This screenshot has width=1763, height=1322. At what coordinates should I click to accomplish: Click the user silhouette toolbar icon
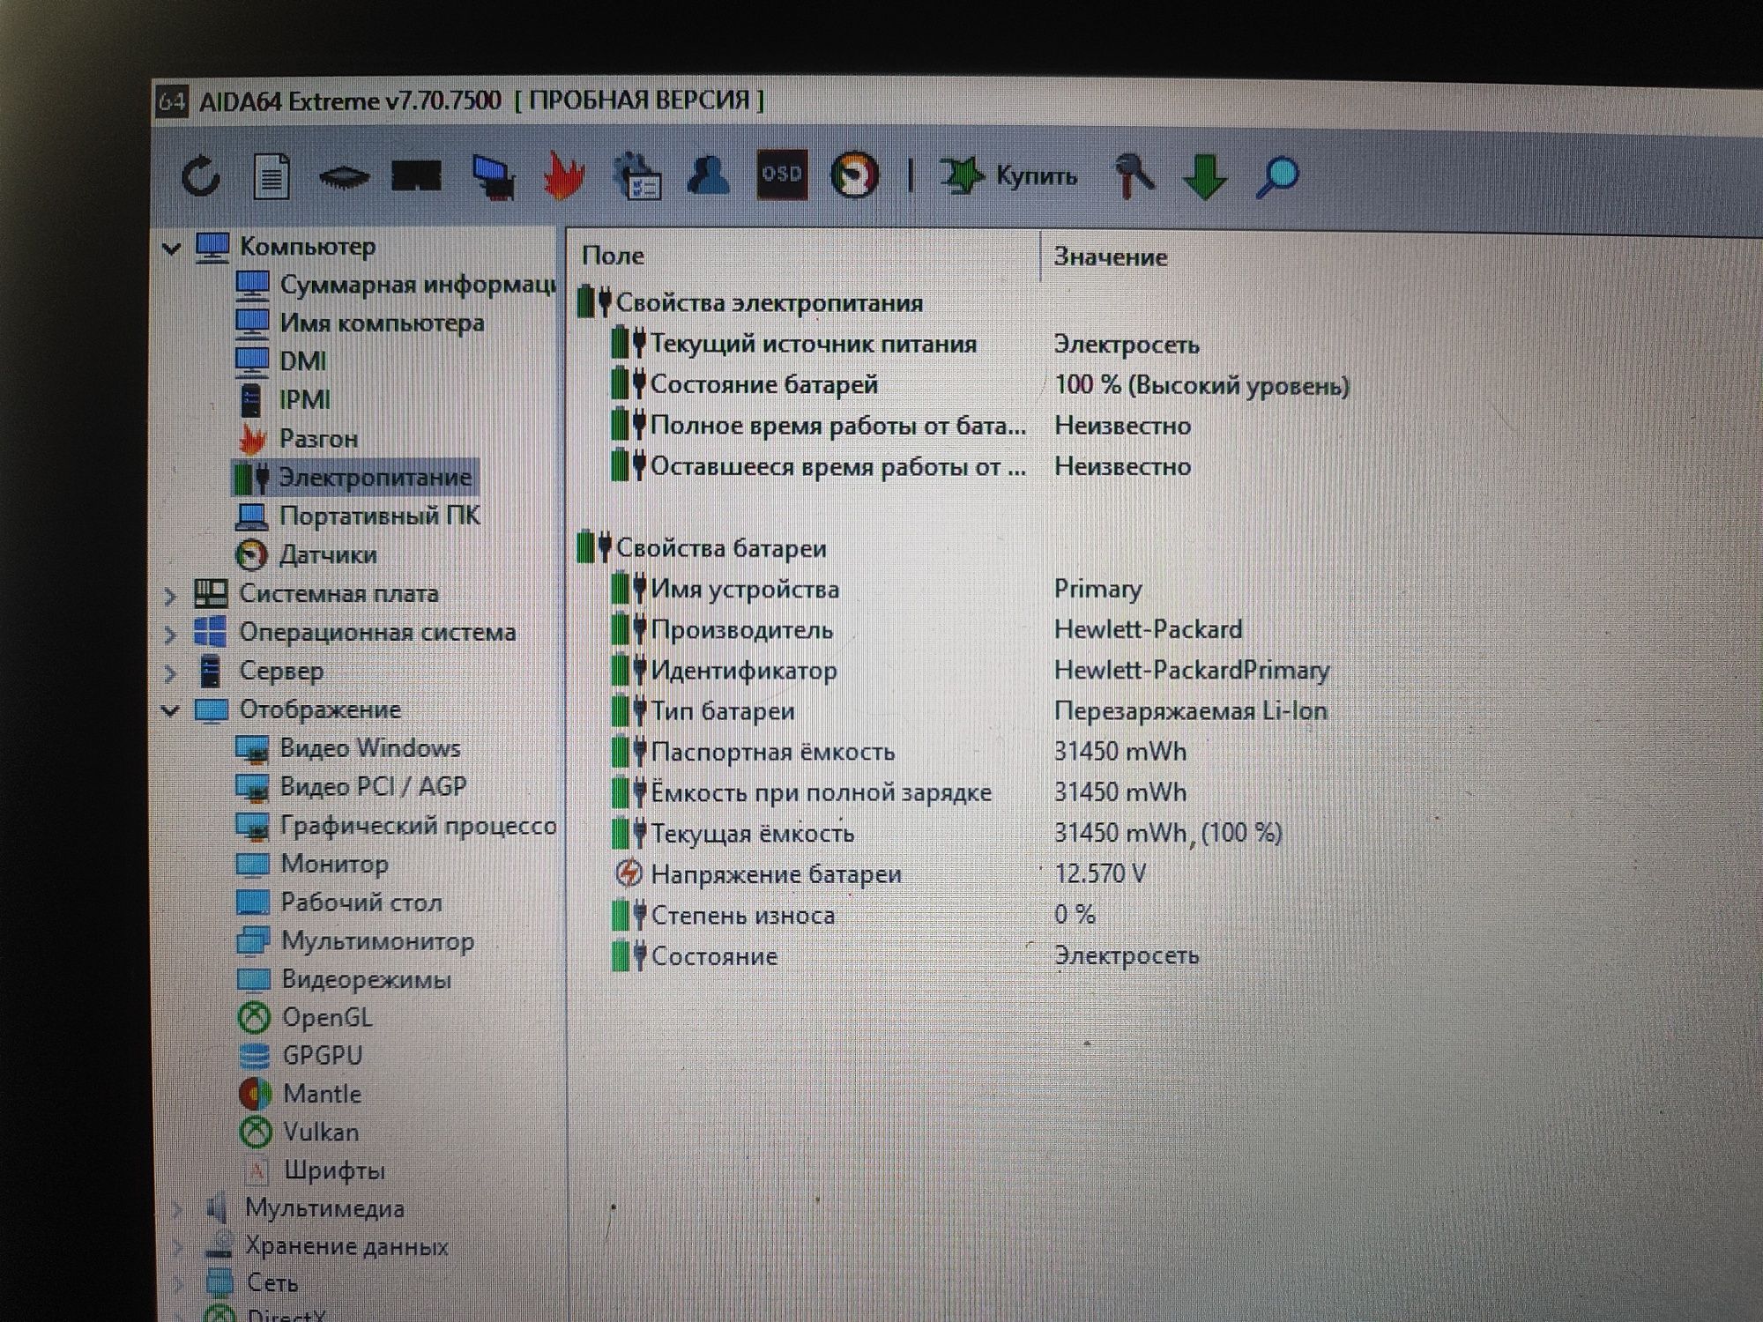click(709, 175)
